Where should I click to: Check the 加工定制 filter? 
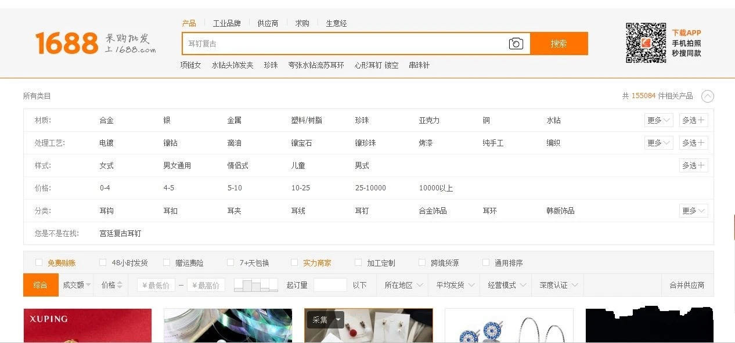pos(358,263)
